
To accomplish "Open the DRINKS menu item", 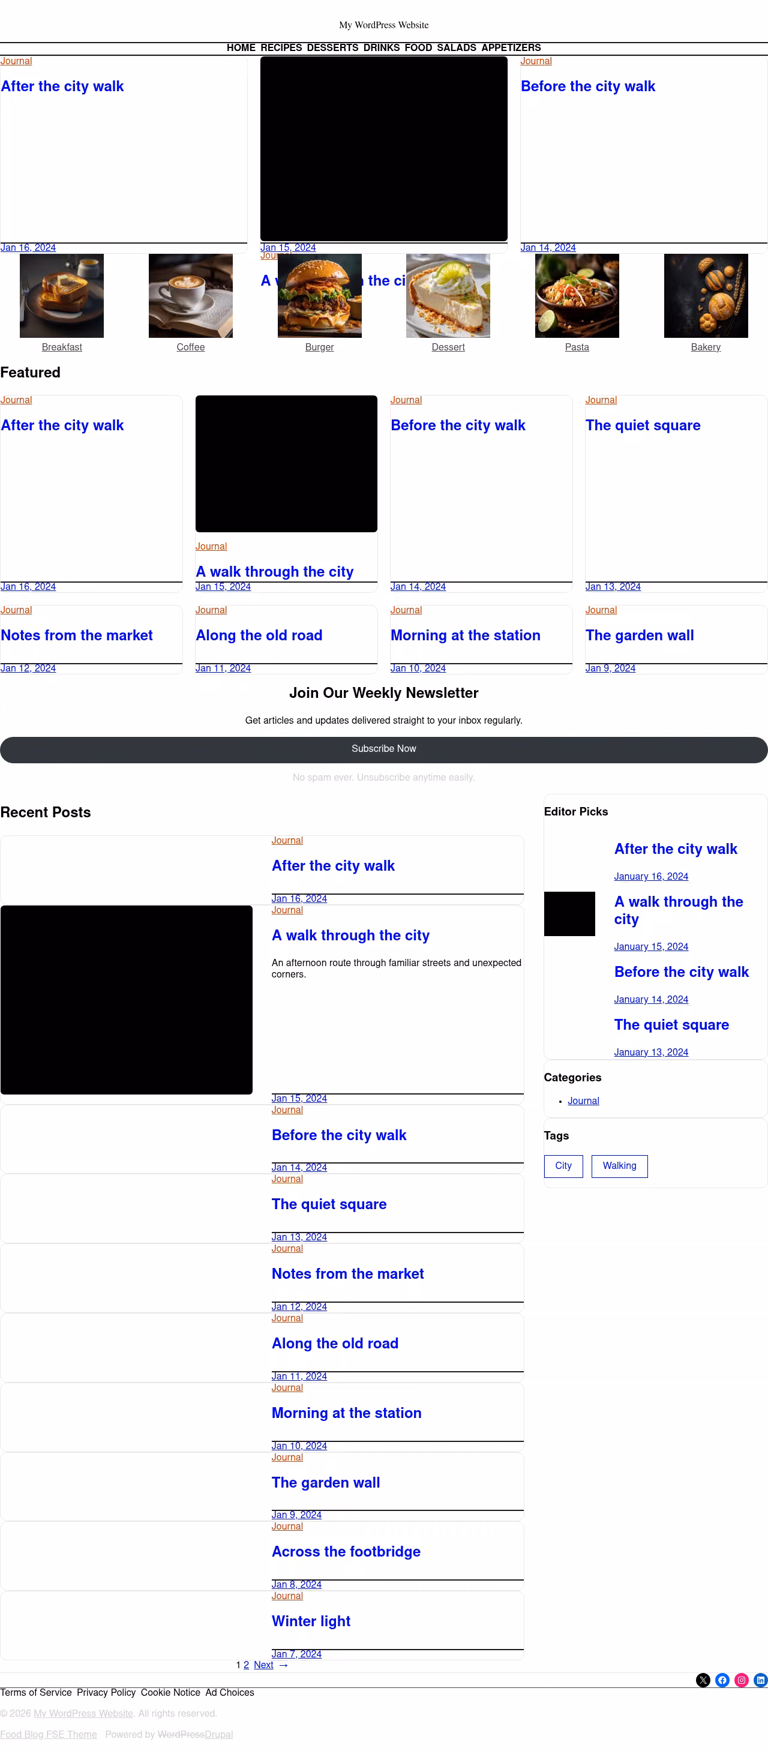I will pos(381,47).
